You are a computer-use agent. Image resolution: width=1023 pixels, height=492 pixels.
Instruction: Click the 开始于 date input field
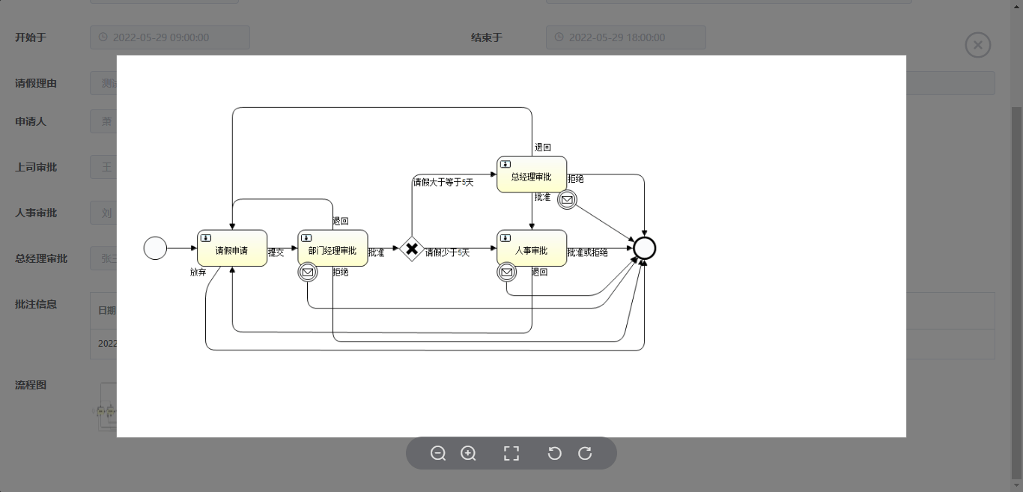coord(170,37)
